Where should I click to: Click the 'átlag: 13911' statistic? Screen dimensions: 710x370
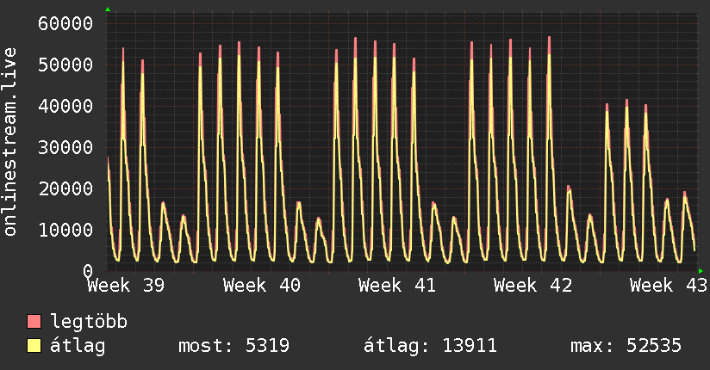(430, 346)
